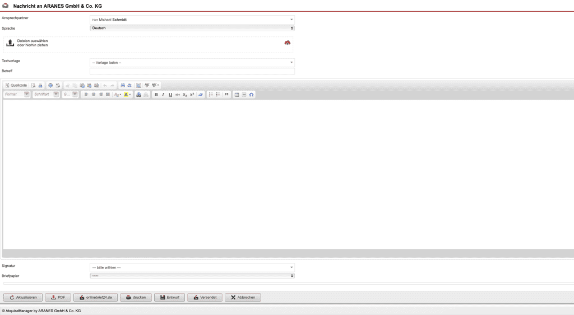Click Dateien auswählen upload area
Screen dimensions: 574x315
pos(148,45)
